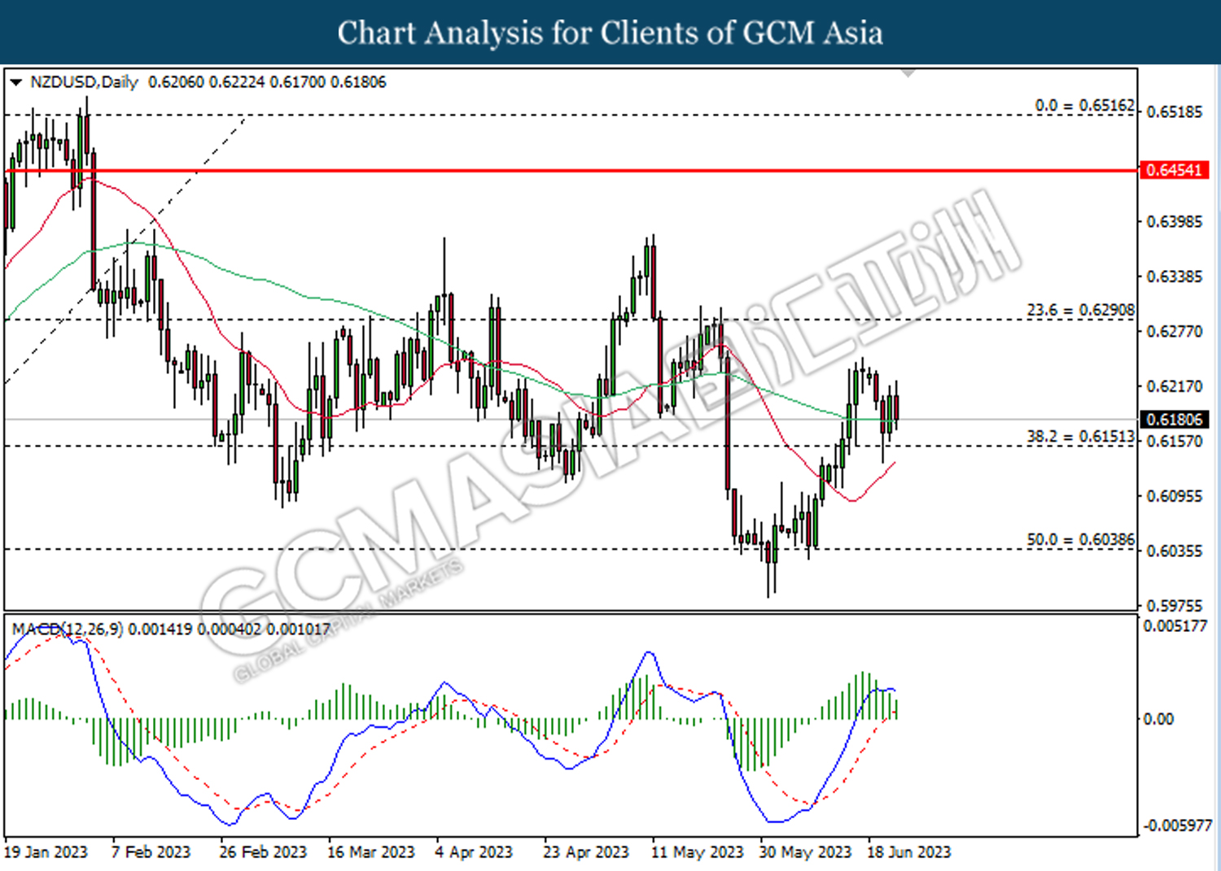Click the Chart Analysis for Clients header title
The height and width of the screenshot is (871, 1221).
coord(610,33)
